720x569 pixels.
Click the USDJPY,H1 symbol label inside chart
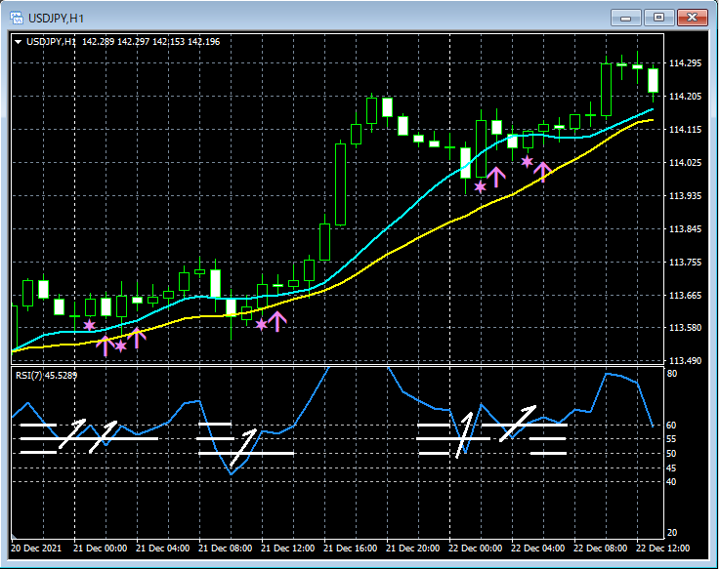pos(51,42)
